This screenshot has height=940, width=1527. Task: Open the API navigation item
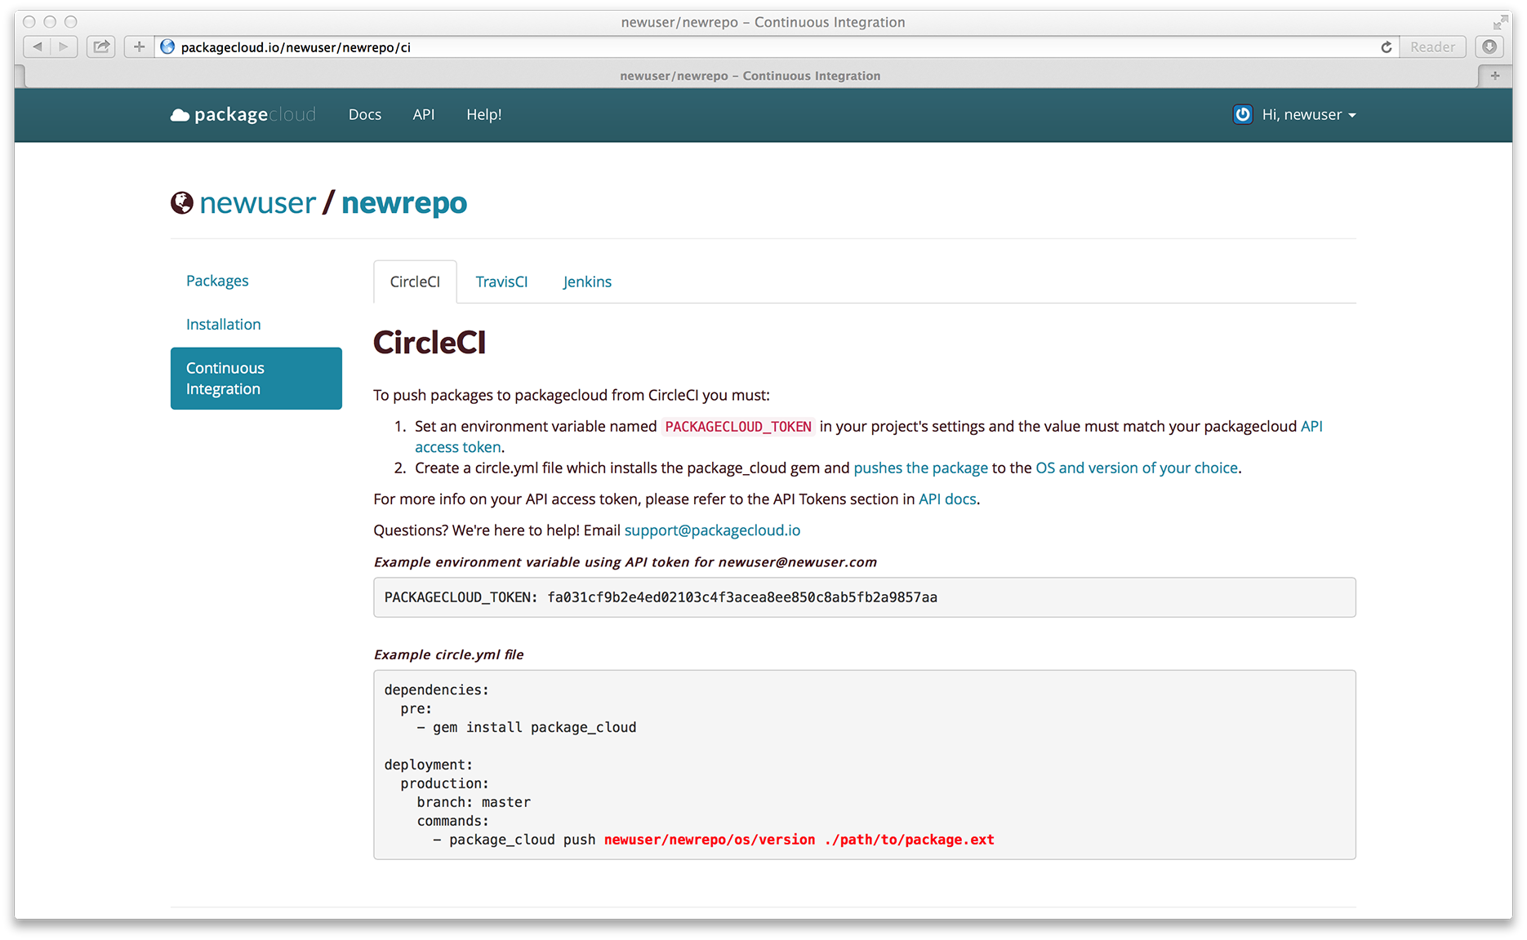[424, 115]
